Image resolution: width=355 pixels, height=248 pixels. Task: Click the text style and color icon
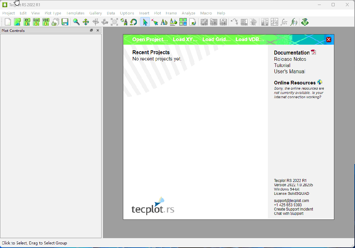[174, 22]
